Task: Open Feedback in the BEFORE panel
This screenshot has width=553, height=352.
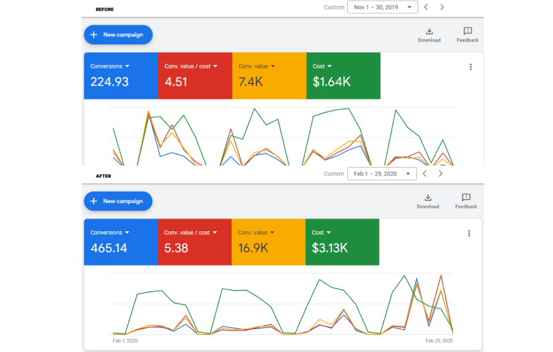Action: pos(468,35)
